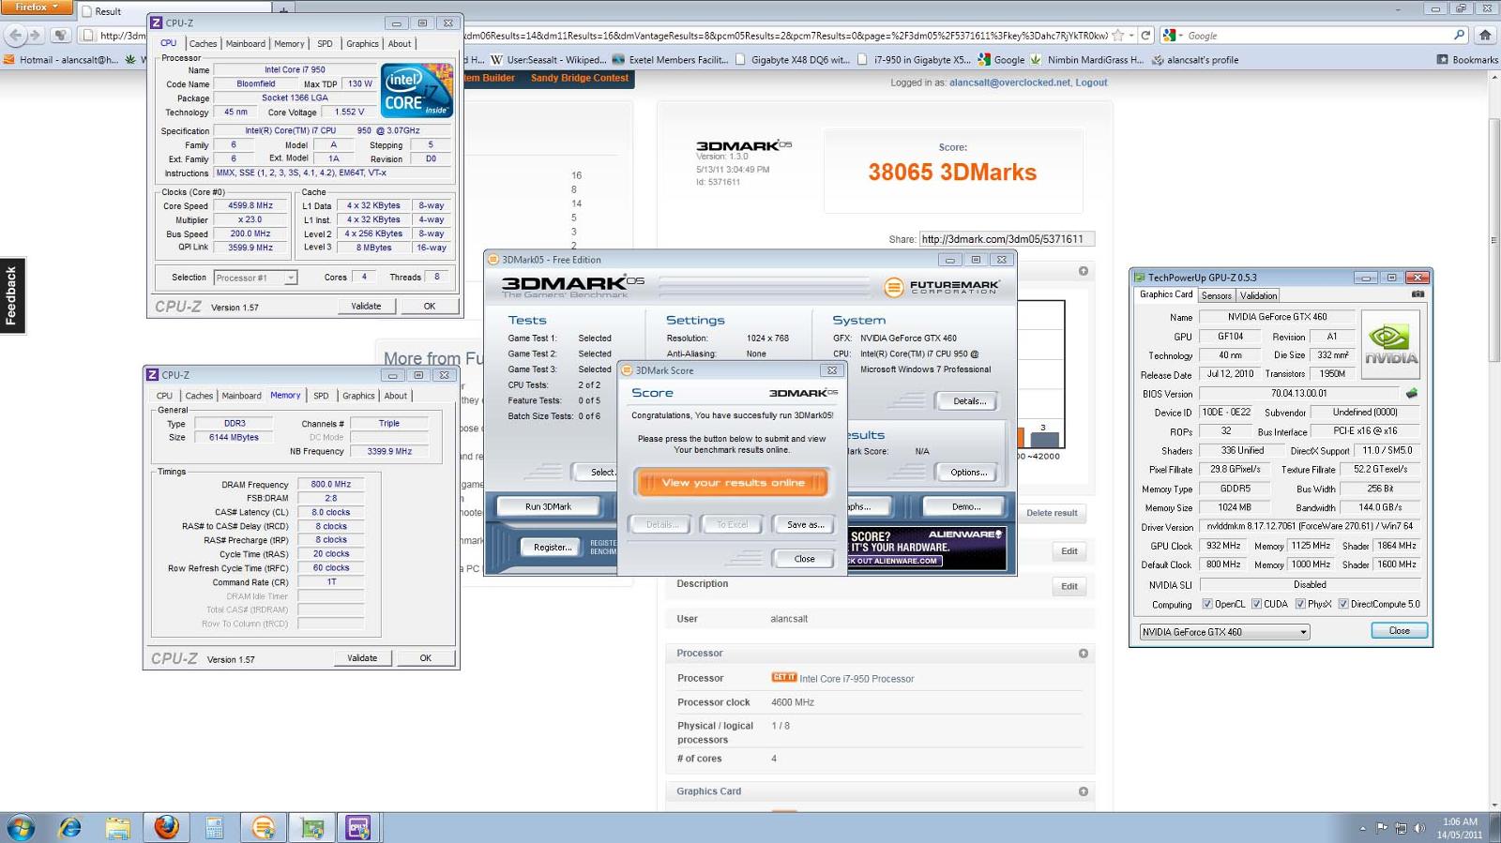Open the Firefox application menu button
Screen dimensions: 1501x843
(x=37, y=8)
